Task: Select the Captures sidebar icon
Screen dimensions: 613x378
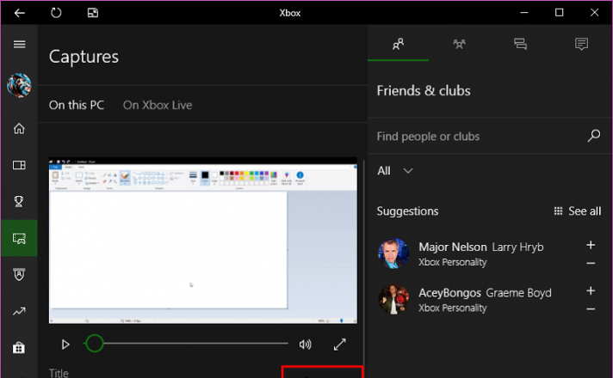Action: pos(19,238)
